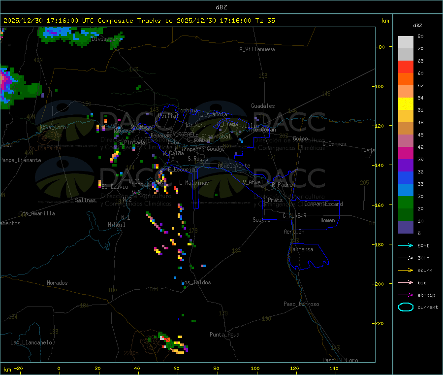Viewport: 443px width, 375px height.
Task: Click the Lag.Llancanelo map label
Action: point(31,342)
